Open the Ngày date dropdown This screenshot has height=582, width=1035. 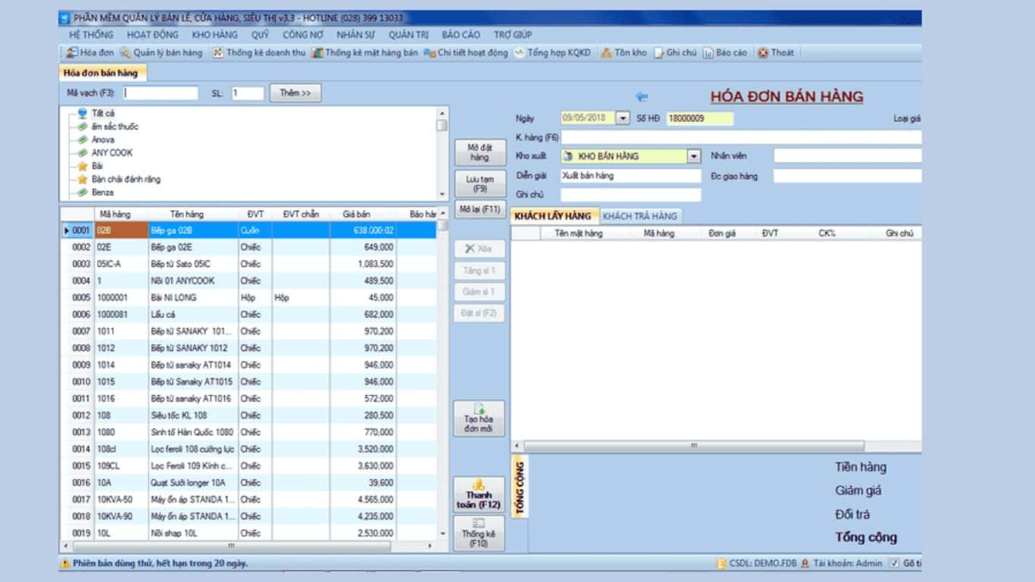[x=623, y=118]
